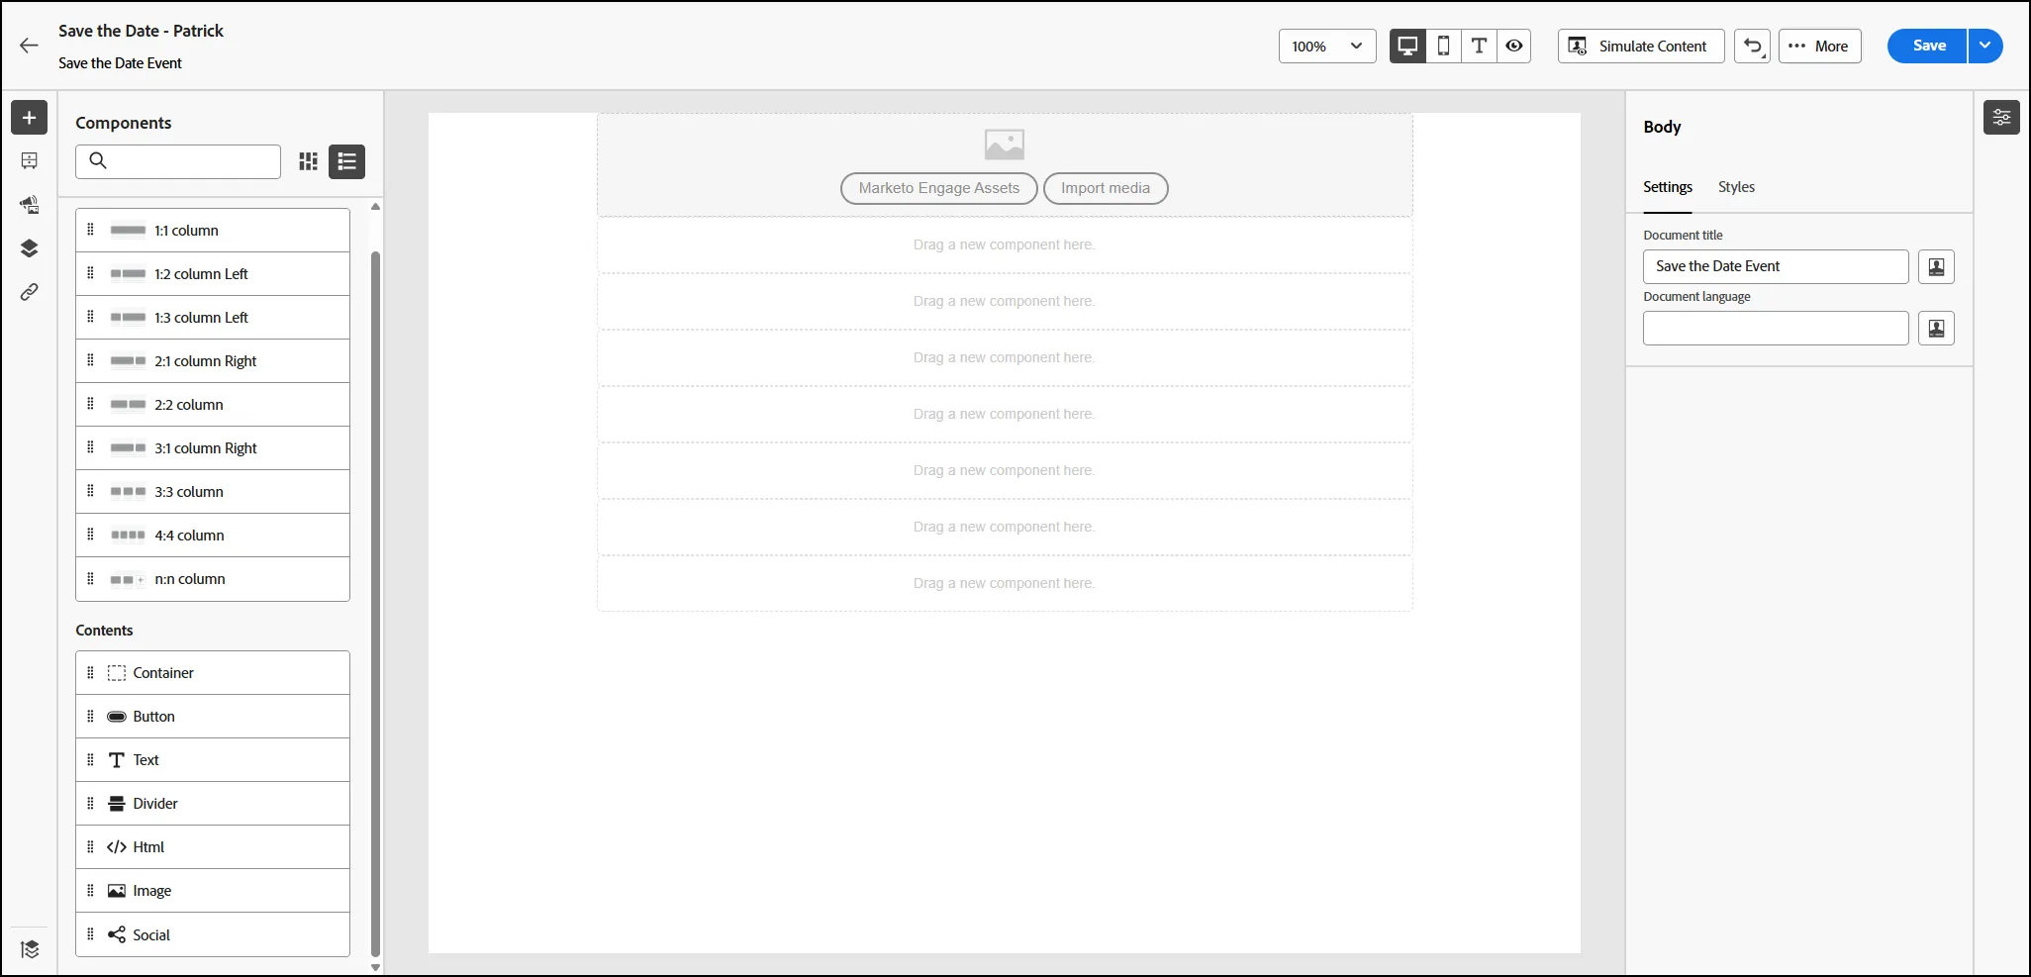Add personalization to Document title
Image resolution: width=2031 pixels, height=977 pixels.
point(1936,267)
